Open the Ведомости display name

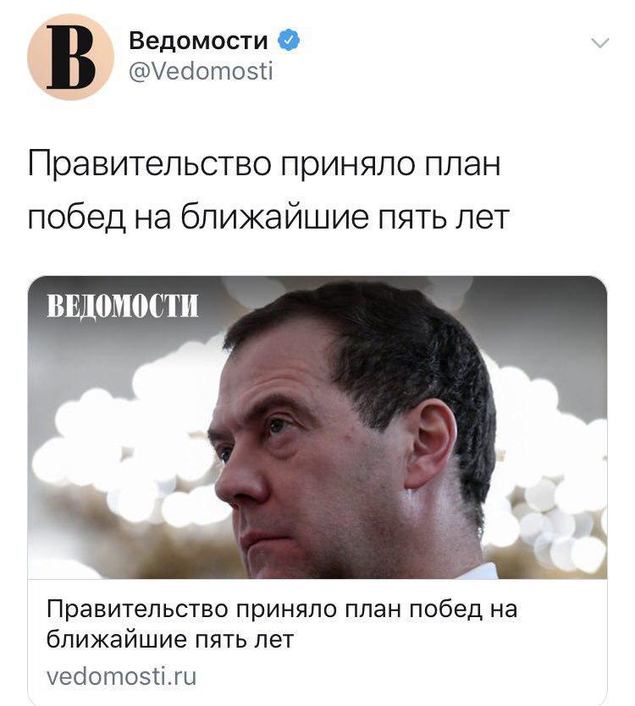tap(198, 41)
